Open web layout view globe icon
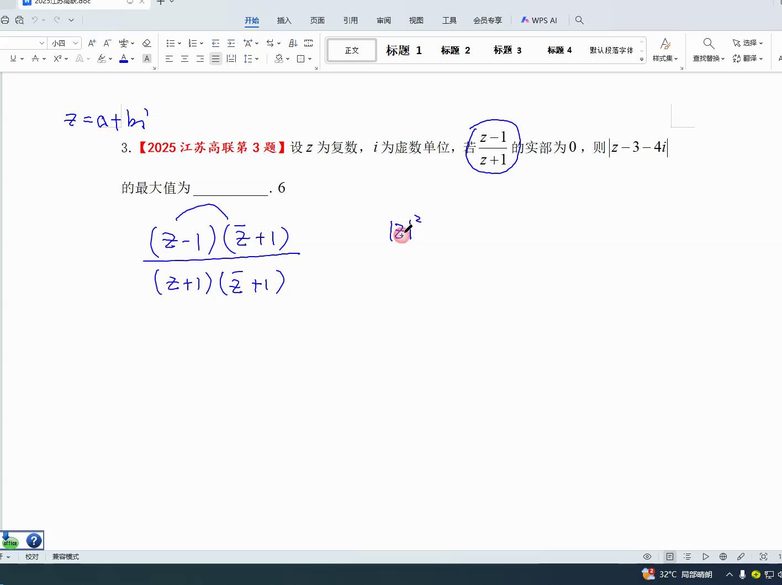 pos(723,557)
